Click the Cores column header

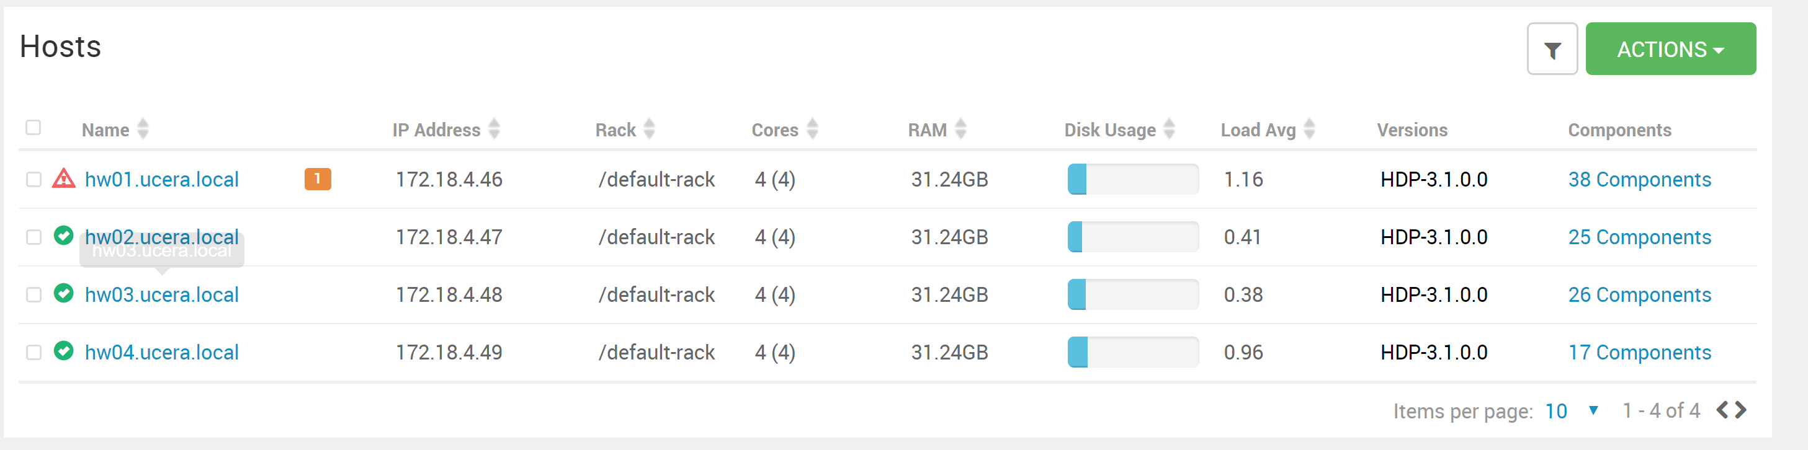[x=774, y=130]
